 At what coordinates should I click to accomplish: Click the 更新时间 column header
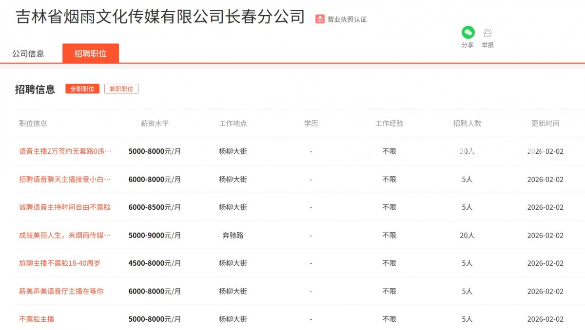coord(545,124)
